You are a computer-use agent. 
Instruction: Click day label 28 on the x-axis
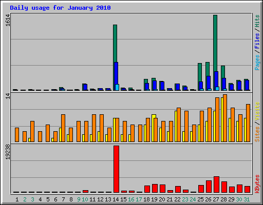223,199
